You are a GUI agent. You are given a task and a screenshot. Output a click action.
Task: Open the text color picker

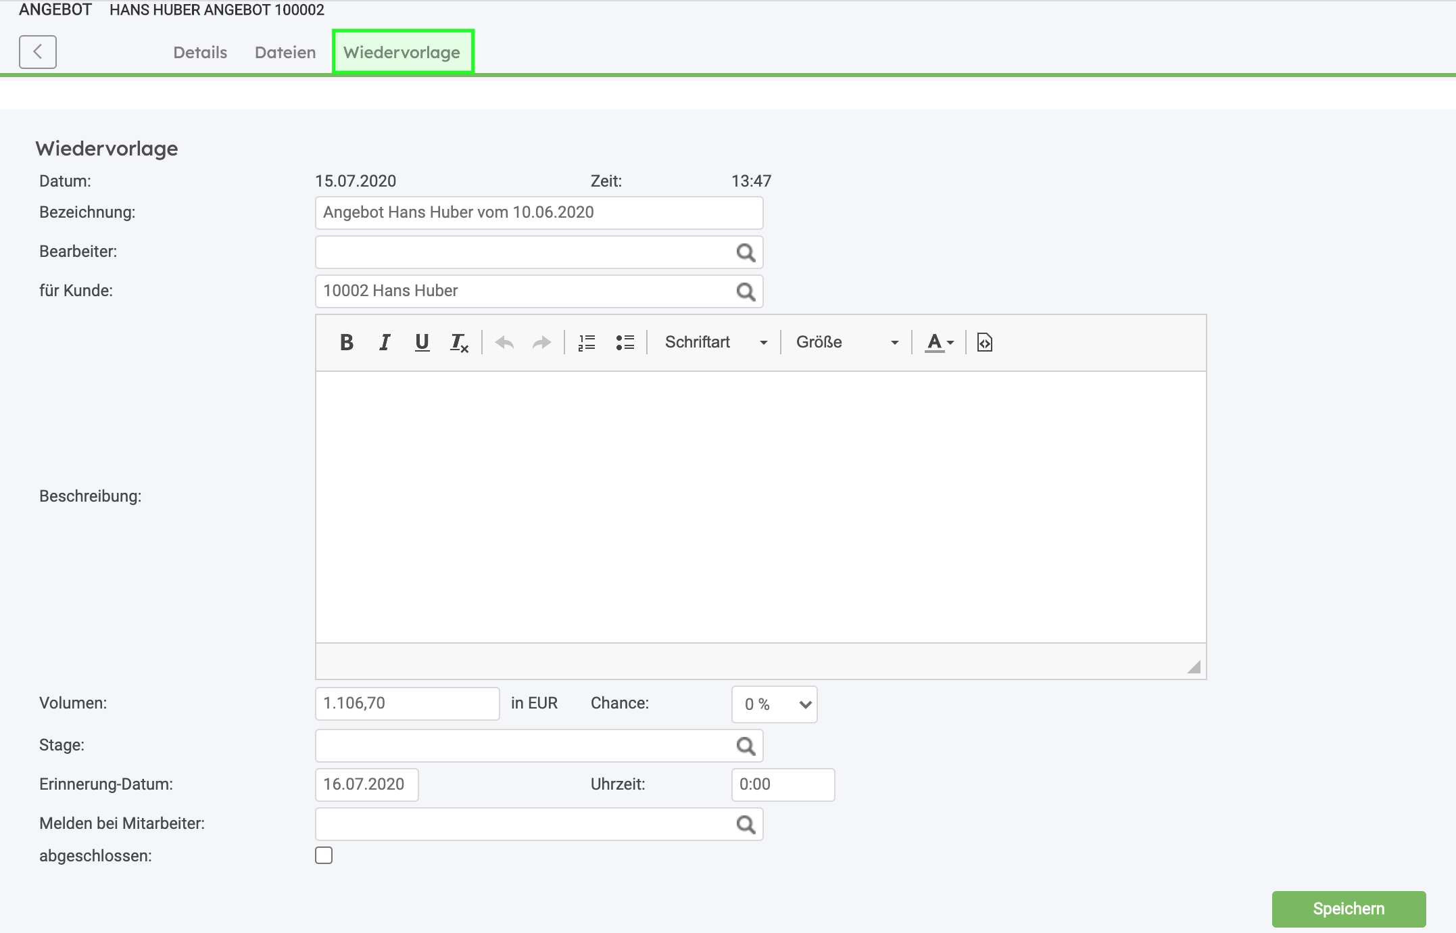940,343
